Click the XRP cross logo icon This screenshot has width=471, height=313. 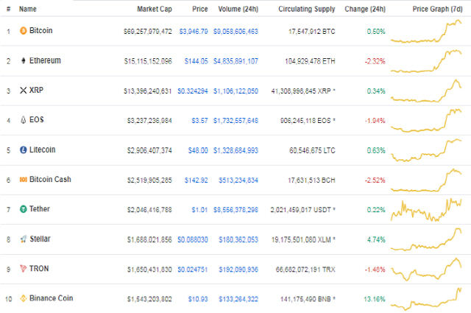tap(23, 90)
